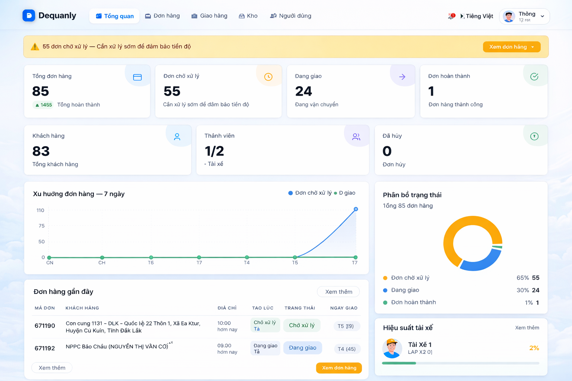Switch to the Tổng quan tab
Screen dimensions: 572x381
tap(114, 16)
